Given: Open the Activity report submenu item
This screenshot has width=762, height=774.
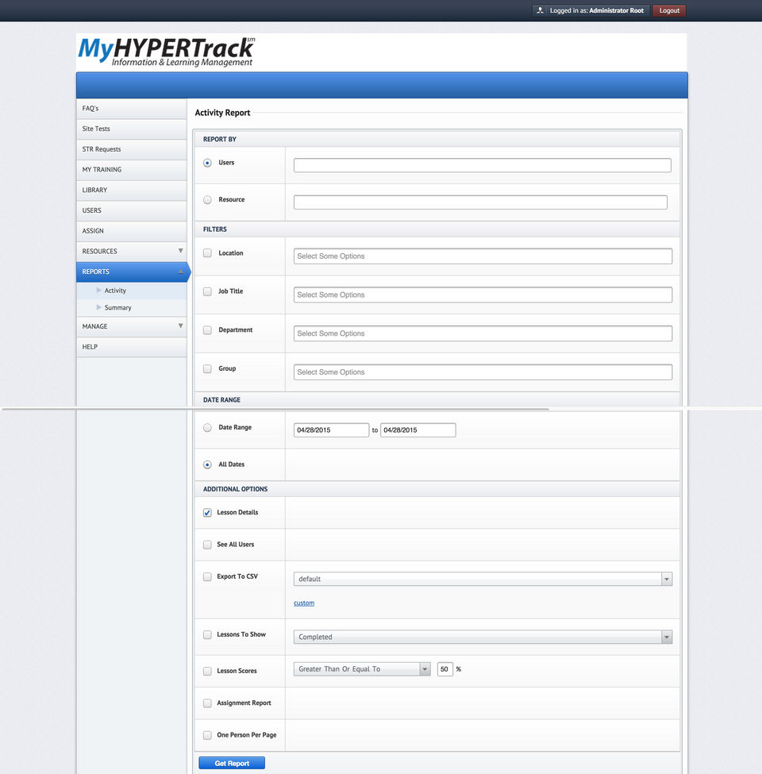Looking at the screenshot, I should point(132,291).
